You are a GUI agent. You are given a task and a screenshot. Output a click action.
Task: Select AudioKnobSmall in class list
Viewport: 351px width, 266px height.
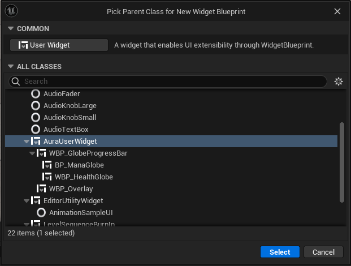[70, 118]
